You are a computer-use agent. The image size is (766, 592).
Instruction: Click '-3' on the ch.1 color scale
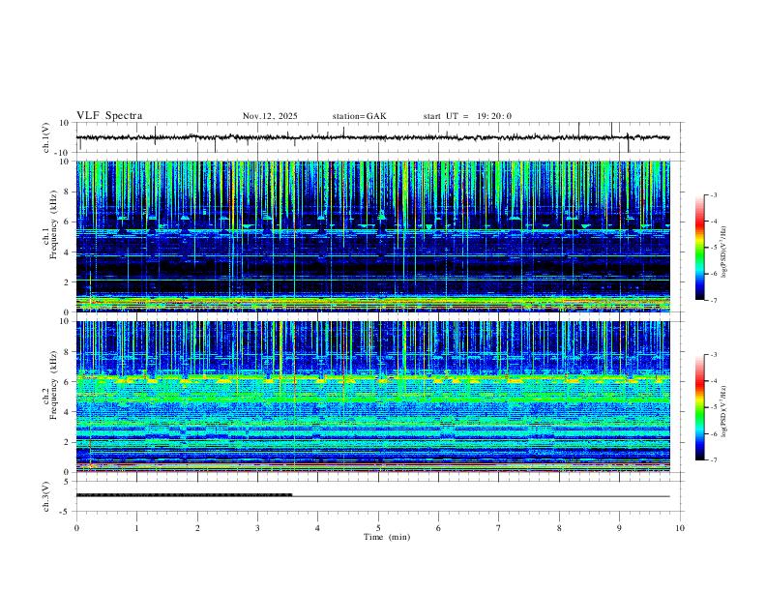point(713,194)
